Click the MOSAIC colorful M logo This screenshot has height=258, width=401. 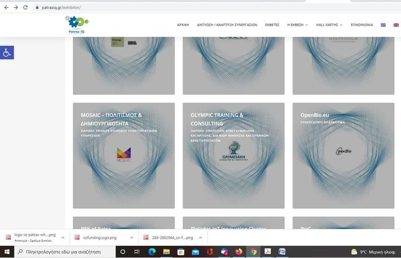[x=124, y=154]
